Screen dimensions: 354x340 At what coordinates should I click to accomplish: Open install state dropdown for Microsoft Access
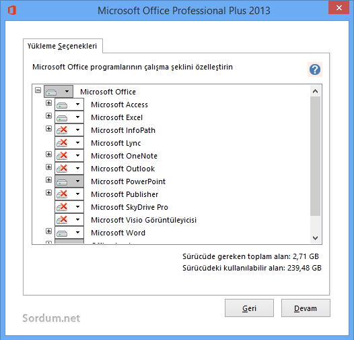69,105
